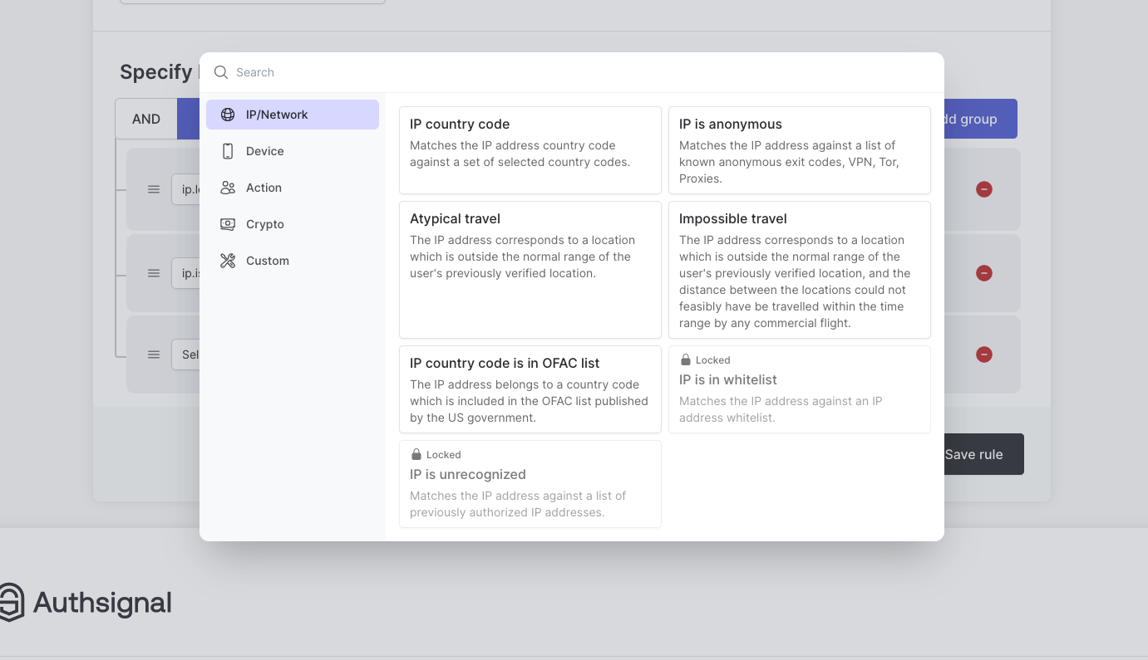Click the Action users icon
1148x660 pixels.
pos(228,188)
